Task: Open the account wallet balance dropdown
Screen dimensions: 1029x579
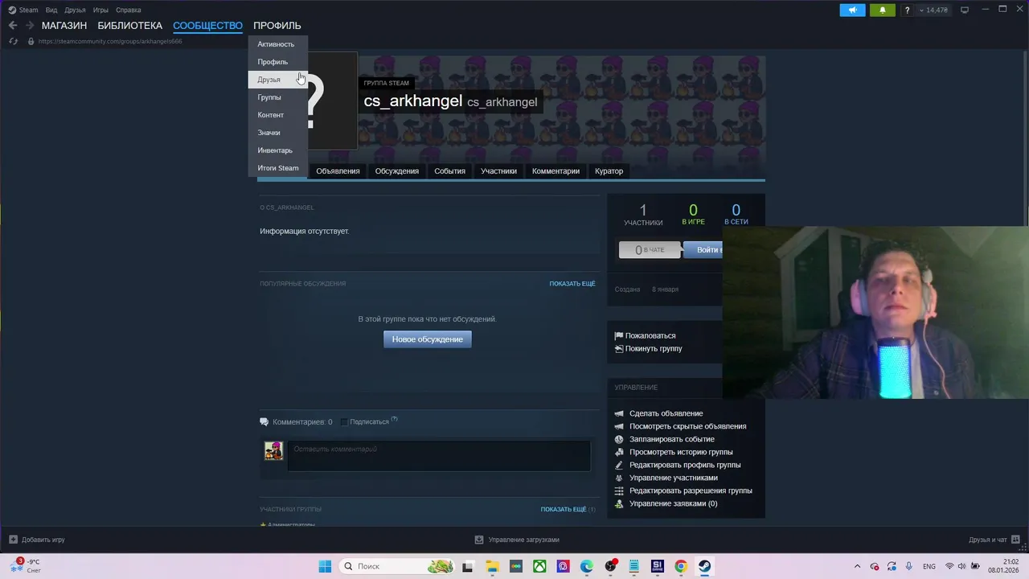Action: tap(934, 10)
